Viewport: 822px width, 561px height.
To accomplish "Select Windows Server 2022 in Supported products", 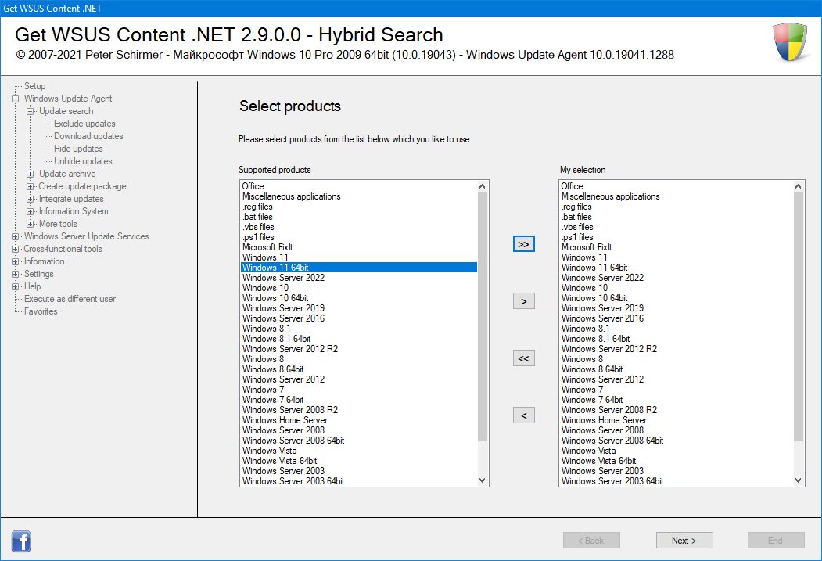I will 283,278.
